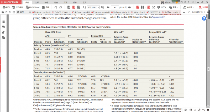210x112 pixels.
Task: Switch to the 注释 menu tab
Action: [37, 2]
